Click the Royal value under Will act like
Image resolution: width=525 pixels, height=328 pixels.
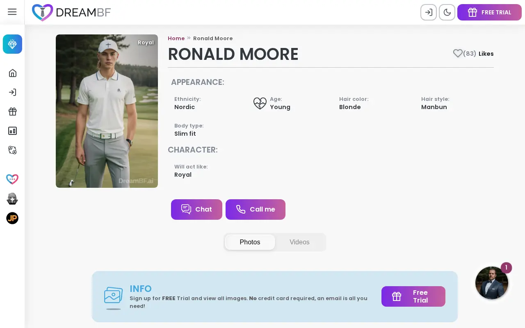point(183,175)
